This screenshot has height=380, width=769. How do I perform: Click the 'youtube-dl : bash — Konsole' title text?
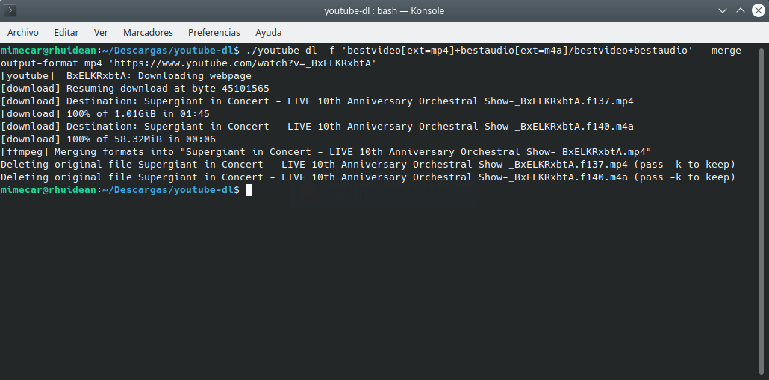click(x=384, y=10)
